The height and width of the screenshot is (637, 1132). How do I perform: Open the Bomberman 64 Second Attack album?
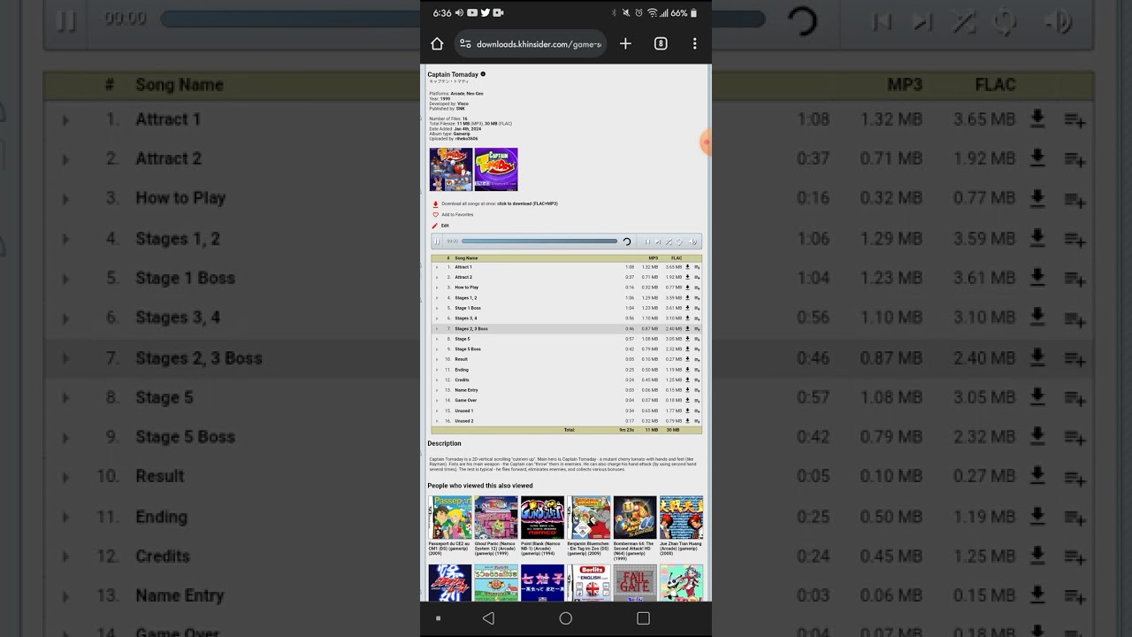click(635, 518)
